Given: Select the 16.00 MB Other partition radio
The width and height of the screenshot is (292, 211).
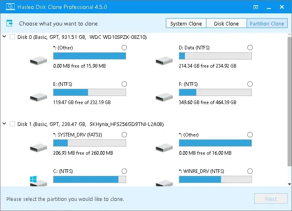Looking at the screenshot, I should coord(250,134).
